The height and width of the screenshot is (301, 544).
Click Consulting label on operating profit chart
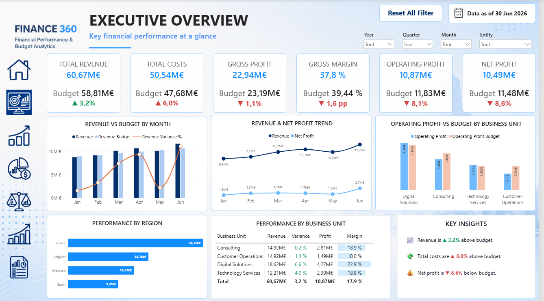(x=443, y=196)
